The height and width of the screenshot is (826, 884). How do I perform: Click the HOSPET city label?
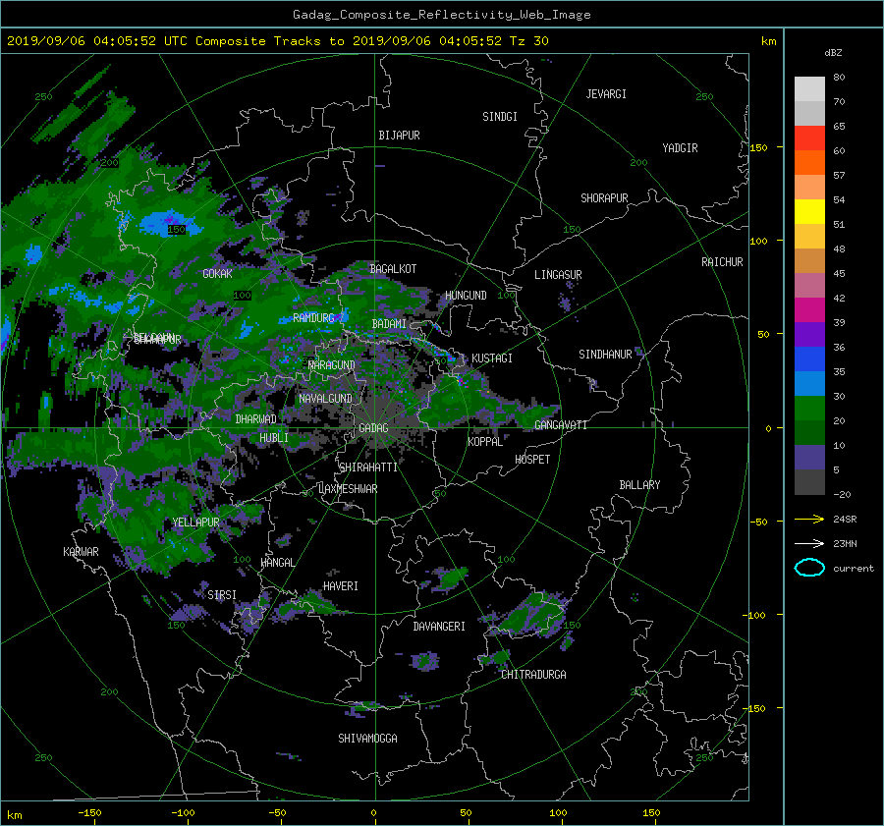pyautogui.click(x=532, y=460)
